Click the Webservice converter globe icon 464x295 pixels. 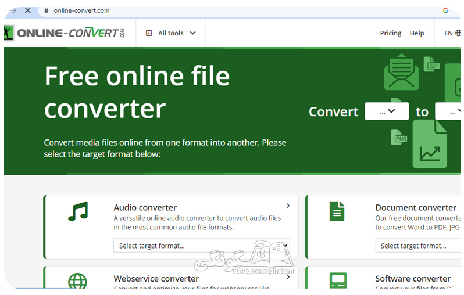pyautogui.click(x=77, y=281)
